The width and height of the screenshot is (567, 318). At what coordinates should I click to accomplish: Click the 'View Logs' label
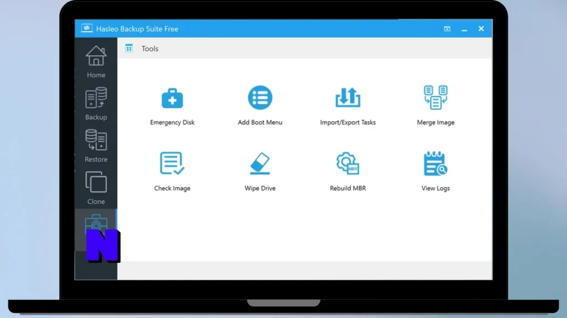click(x=435, y=188)
